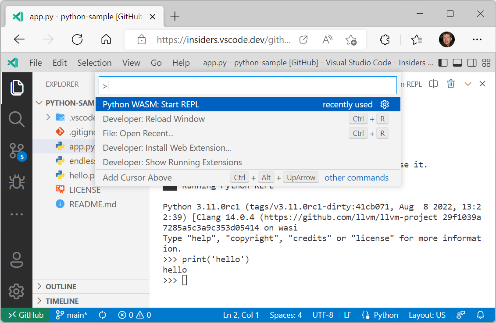Open the Accounts icon in activity bar
The width and height of the screenshot is (496, 323).
tap(17, 260)
